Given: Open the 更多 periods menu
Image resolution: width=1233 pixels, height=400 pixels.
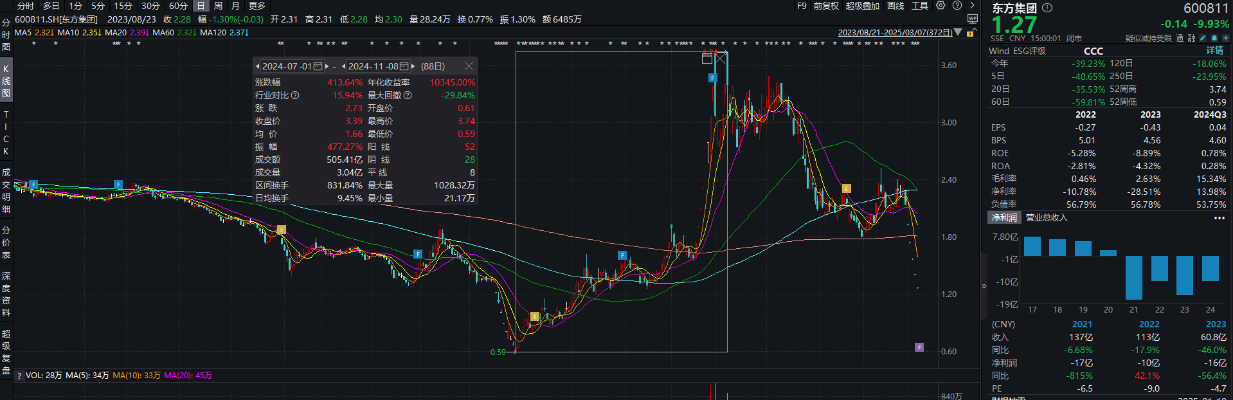Looking at the screenshot, I should point(257,6).
